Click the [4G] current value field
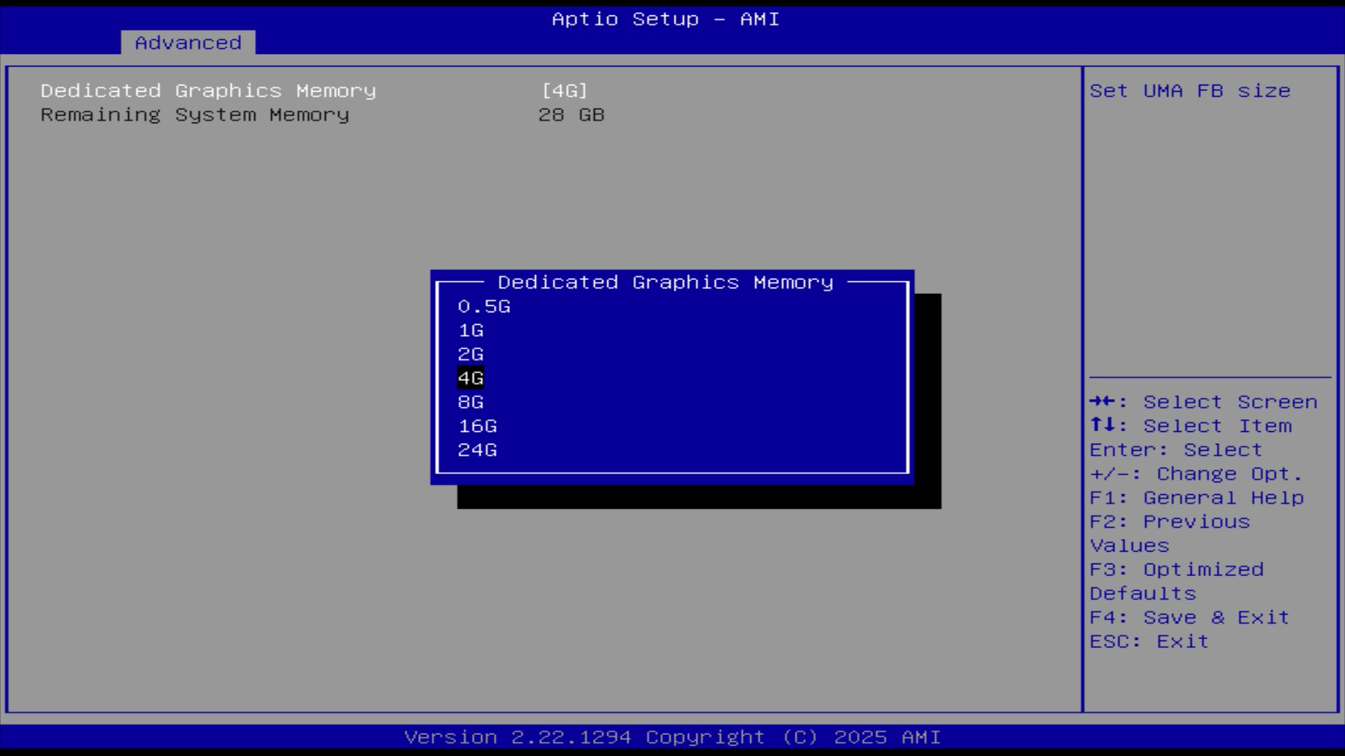1345x756 pixels. [565, 91]
